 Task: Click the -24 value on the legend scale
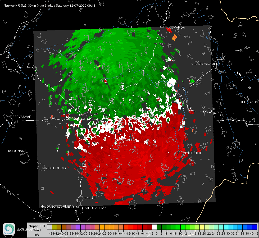(x=99, y=234)
